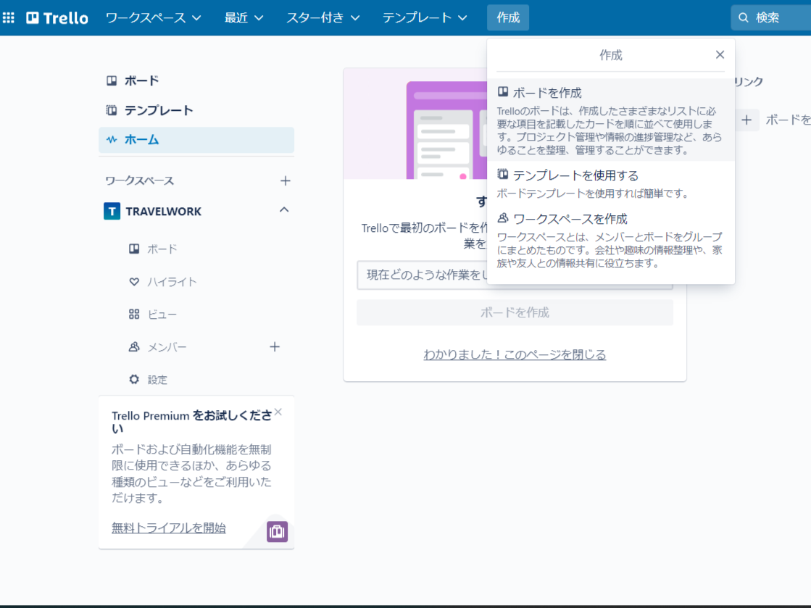Add a member with the メンバー plus icon

coord(275,347)
